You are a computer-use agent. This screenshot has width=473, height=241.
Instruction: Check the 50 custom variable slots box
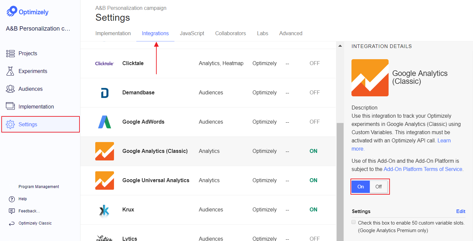tap(353, 222)
